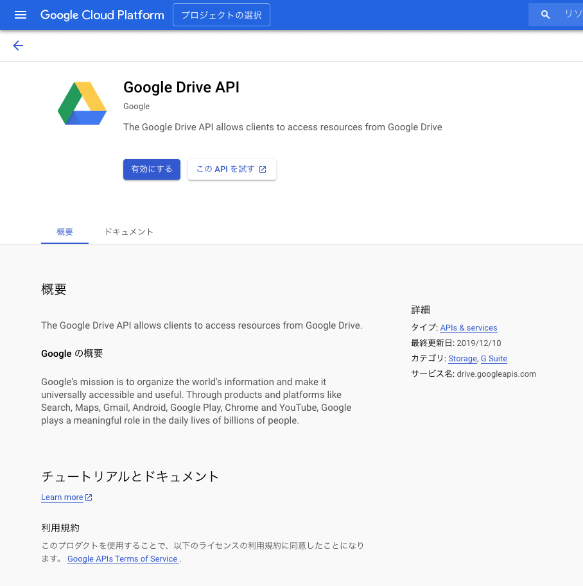Follow the Learn more link
The height and width of the screenshot is (586, 583).
pos(62,497)
